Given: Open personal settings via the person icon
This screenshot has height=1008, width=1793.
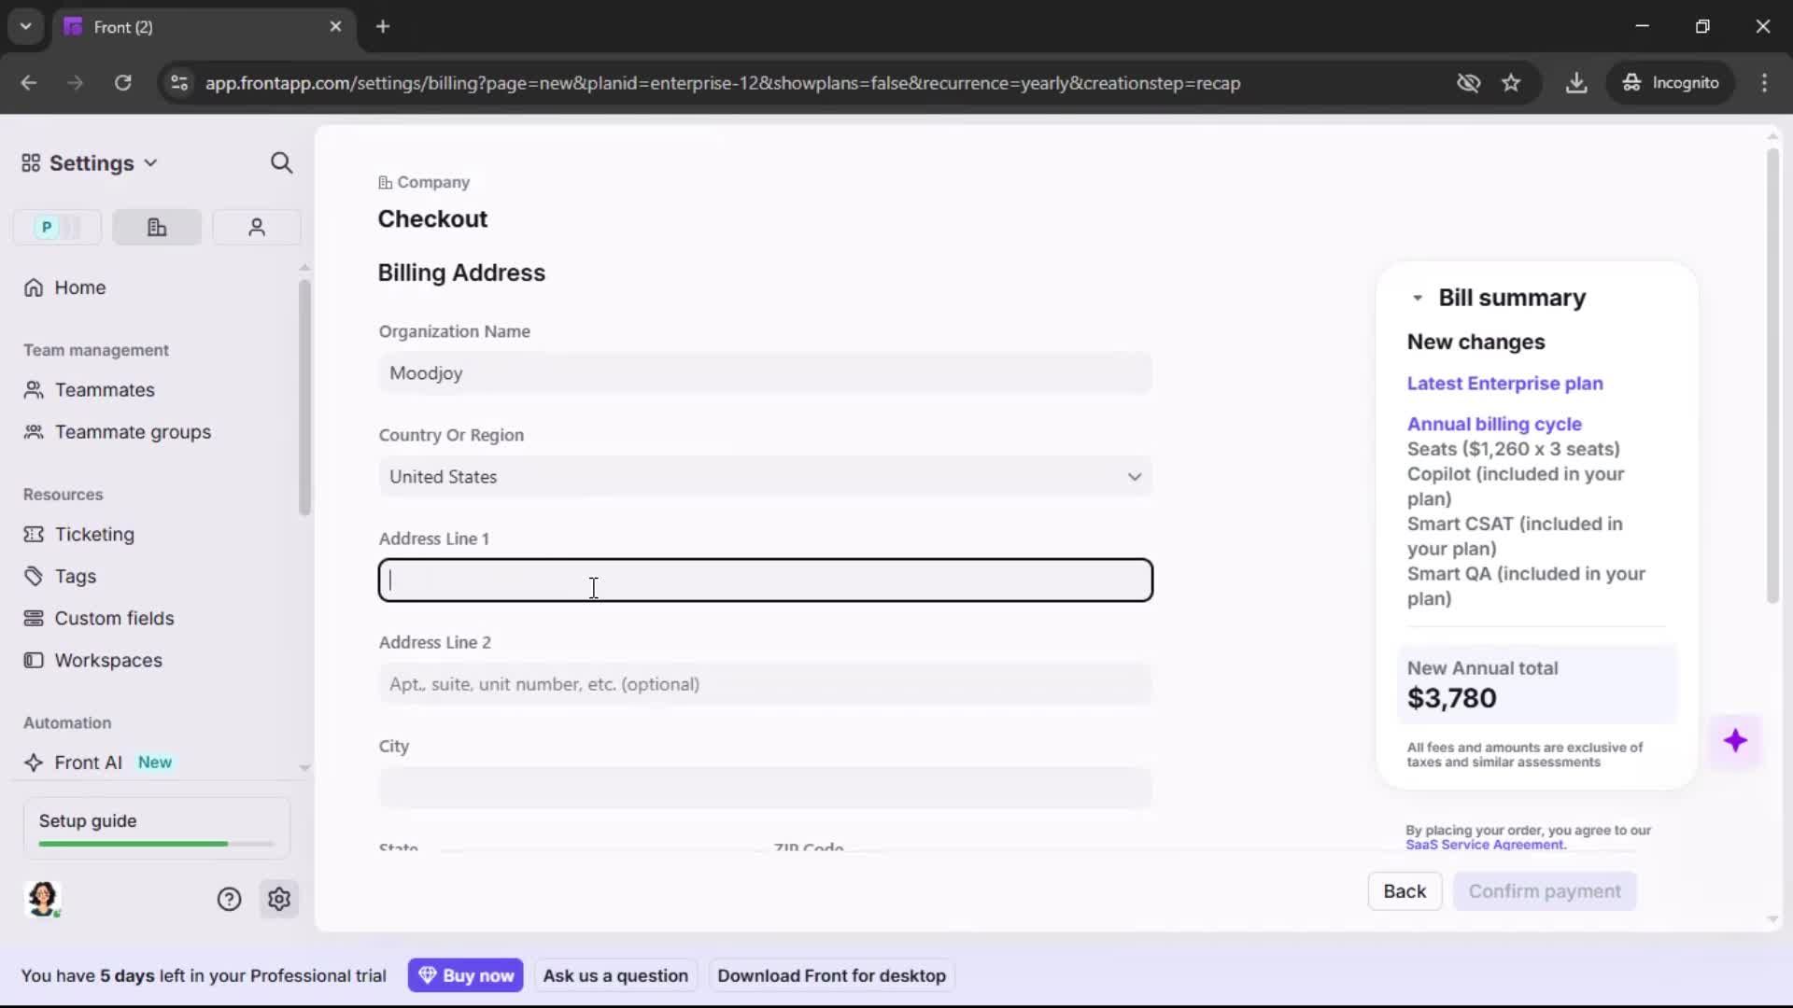Looking at the screenshot, I should (256, 227).
